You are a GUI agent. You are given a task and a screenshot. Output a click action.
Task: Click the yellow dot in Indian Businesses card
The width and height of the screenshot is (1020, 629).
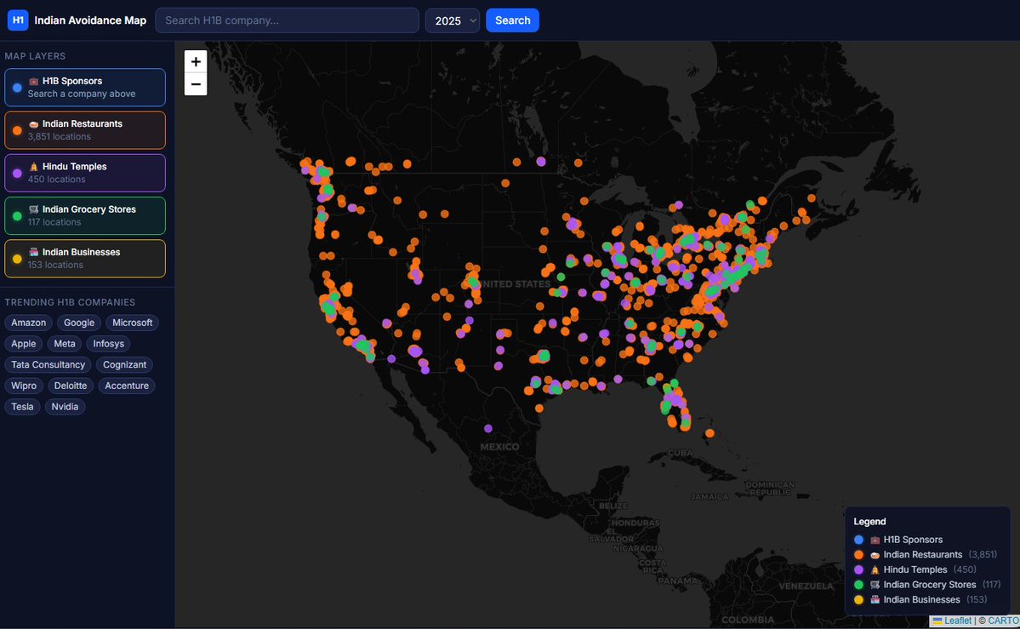pyautogui.click(x=17, y=259)
